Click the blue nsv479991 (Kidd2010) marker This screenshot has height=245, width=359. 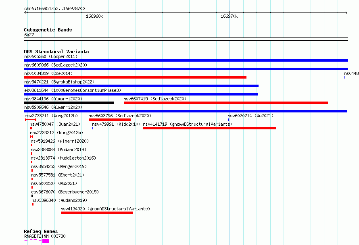point(93,128)
